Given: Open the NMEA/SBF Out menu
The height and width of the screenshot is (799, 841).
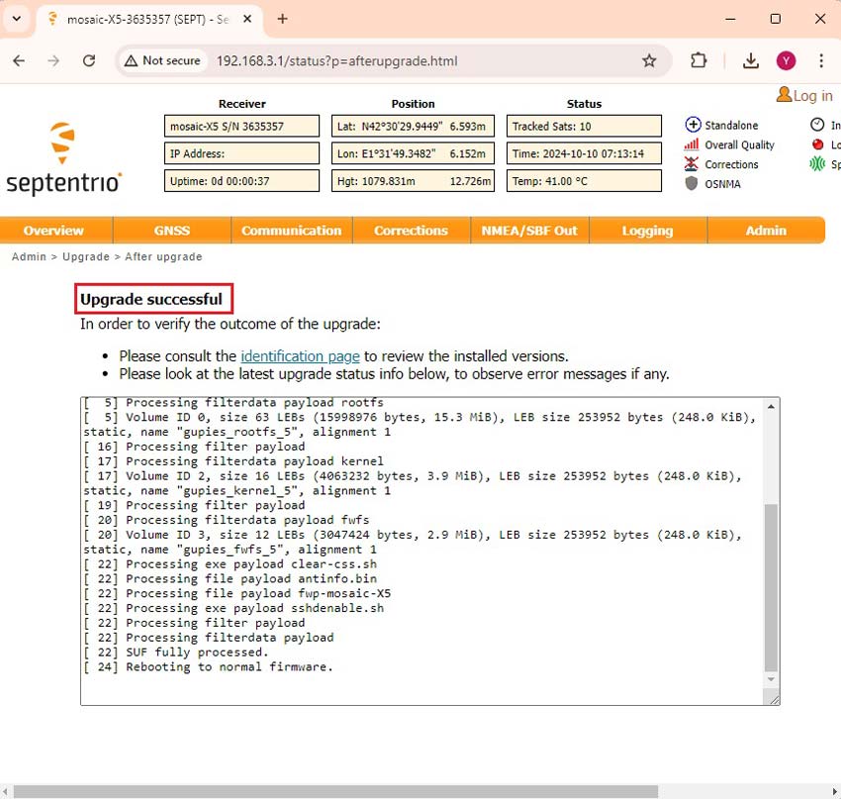Looking at the screenshot, I should coord(529,231).
